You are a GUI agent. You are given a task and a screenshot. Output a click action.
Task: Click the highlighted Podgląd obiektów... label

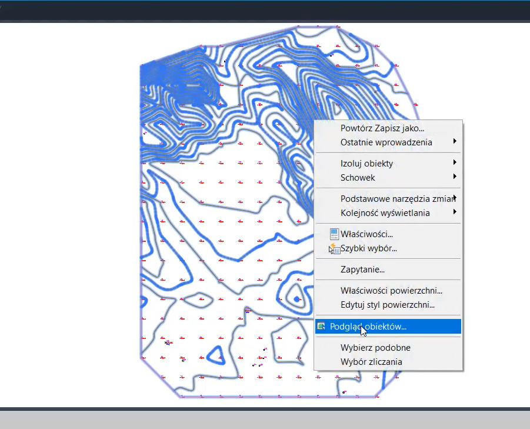tap(368, 326)
